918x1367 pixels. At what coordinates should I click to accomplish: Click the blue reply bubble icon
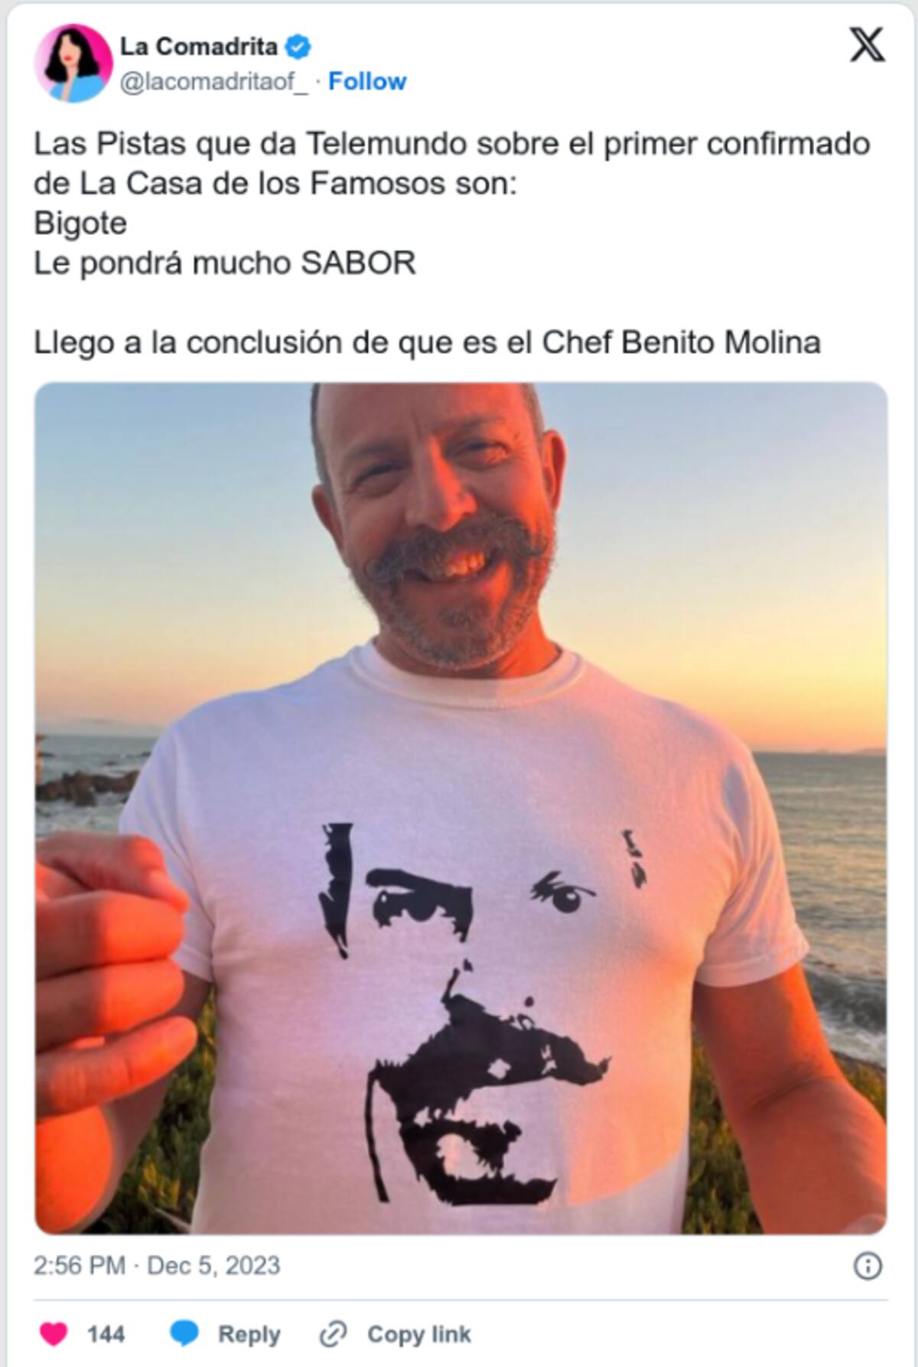coord(184,1335)
